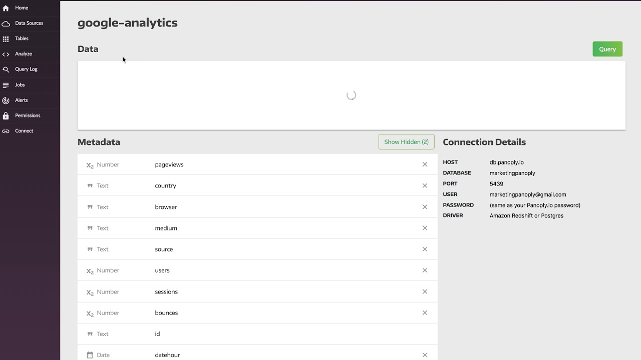Image resolution: width=641 pixels, height=360 pixels.
Task: Open the Tables section
Action: point(22,38)
